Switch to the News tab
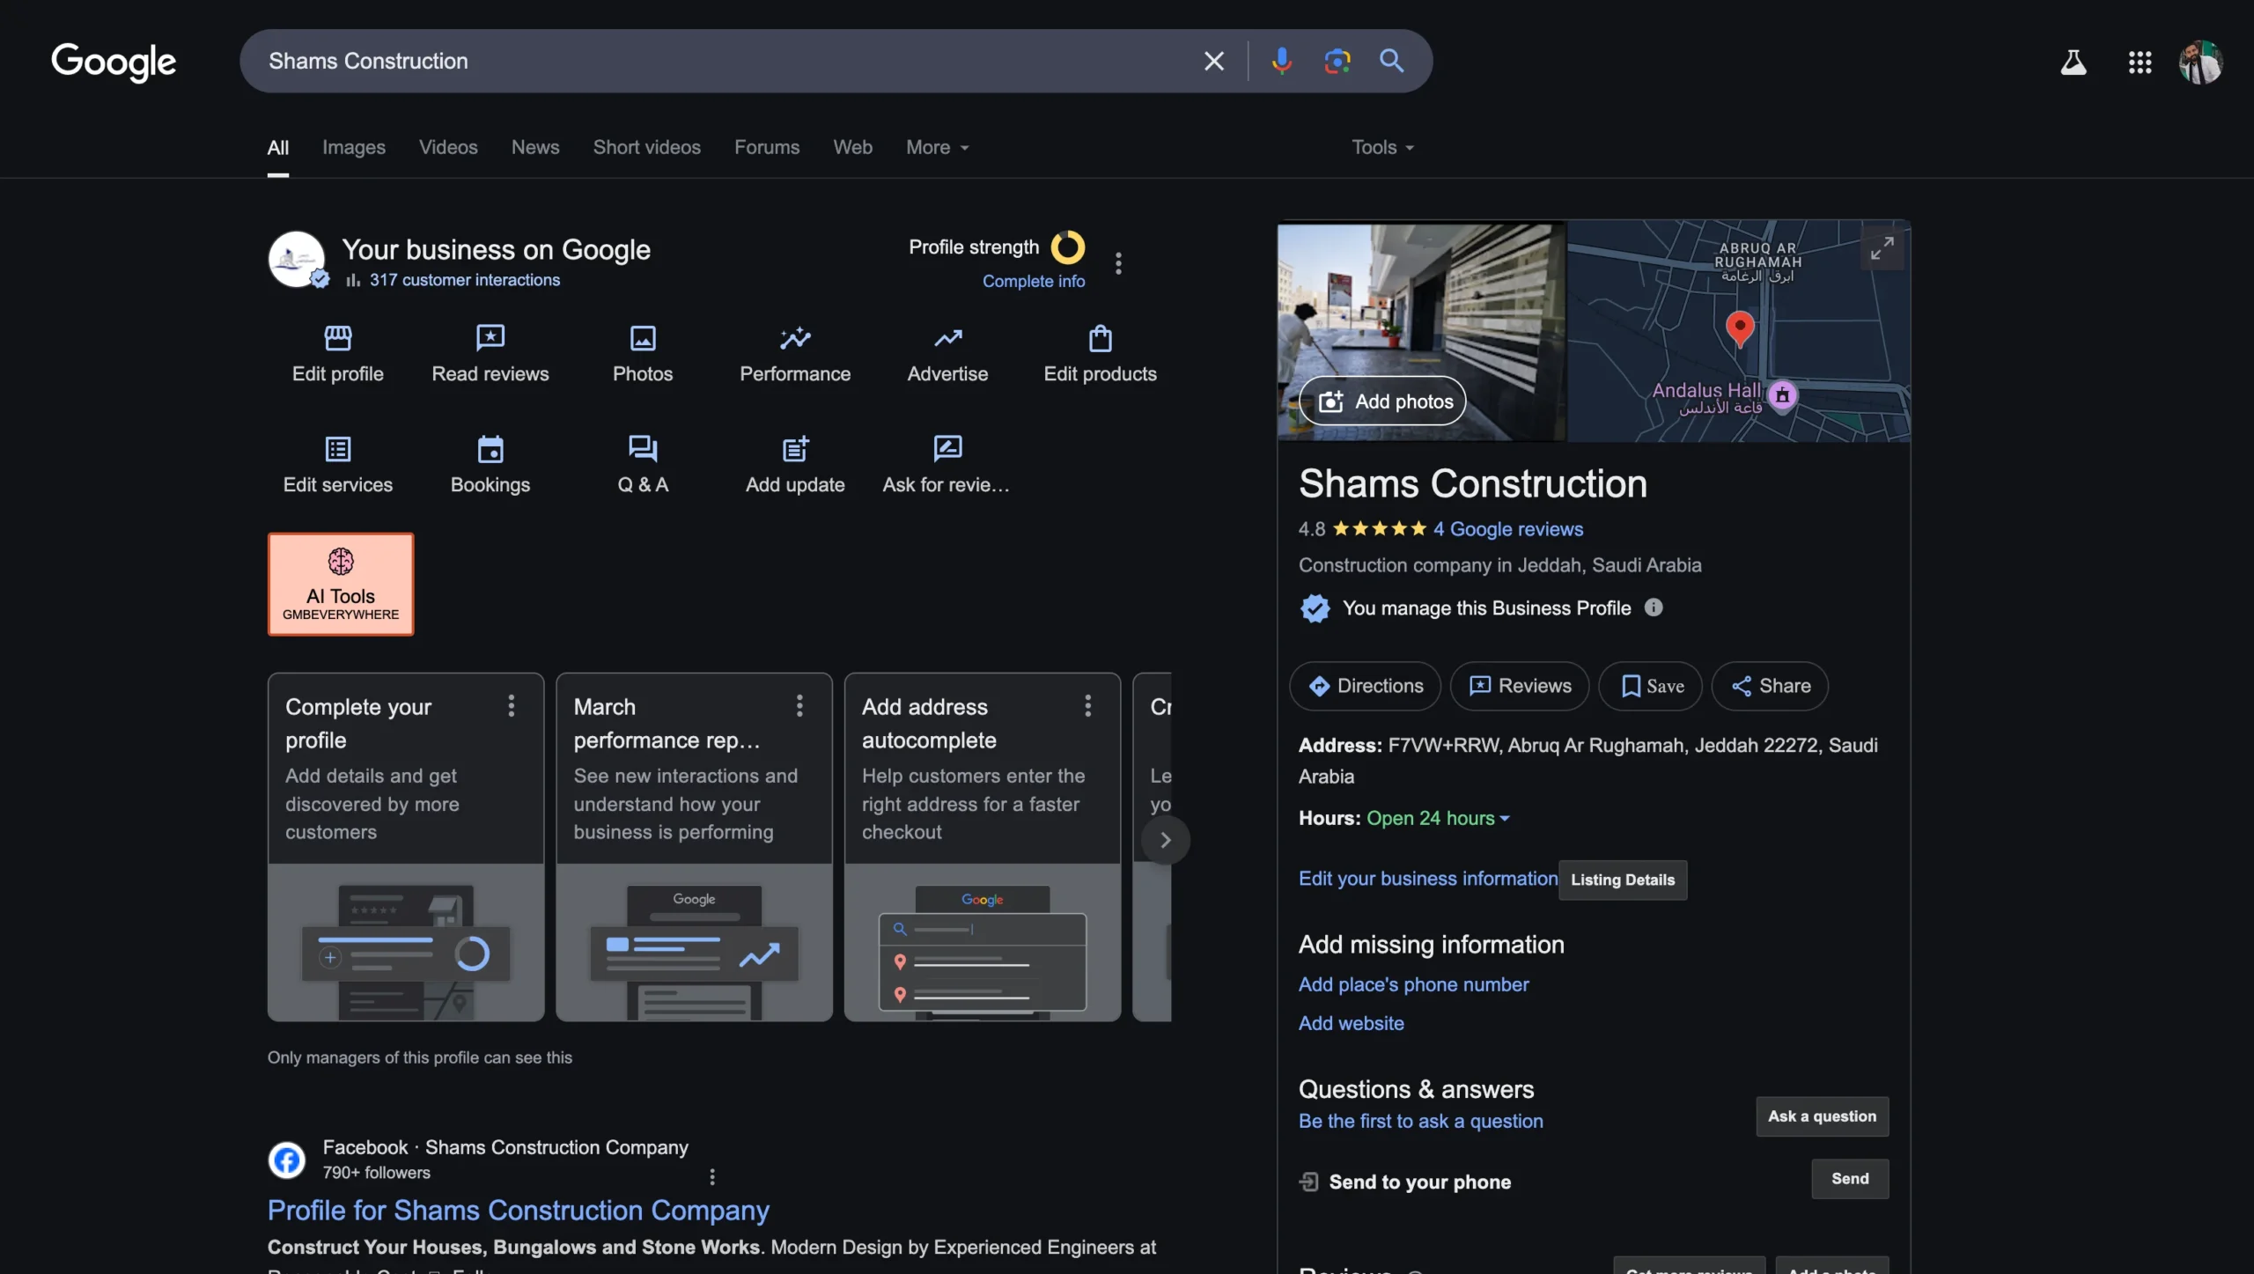2254x1274 pixels. 535,147
